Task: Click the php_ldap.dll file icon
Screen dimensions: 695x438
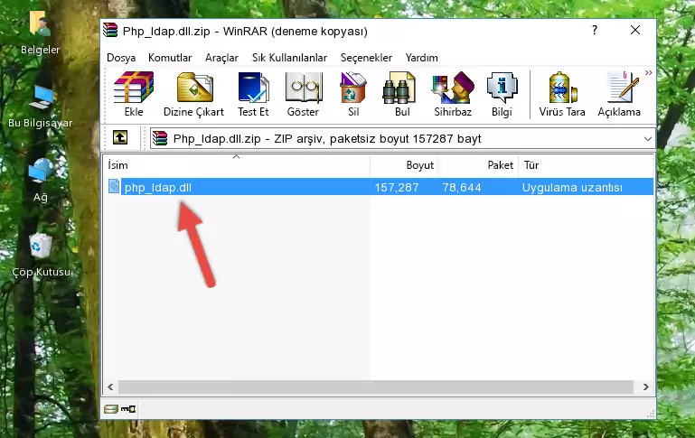Action: (x=114, y=186)
